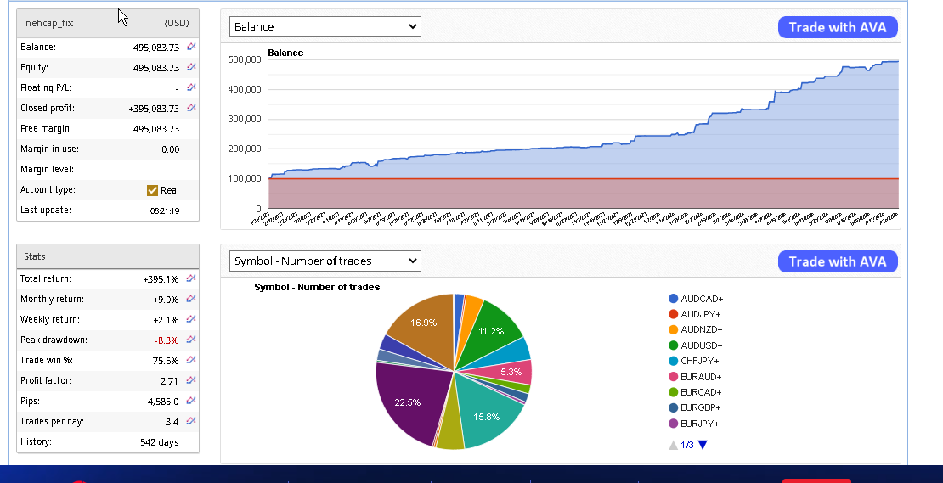Open the Trades per day chart icon

coord(191,421)
